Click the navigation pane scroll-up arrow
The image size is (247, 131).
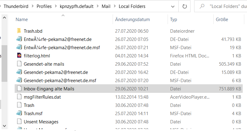pos(4,17)
